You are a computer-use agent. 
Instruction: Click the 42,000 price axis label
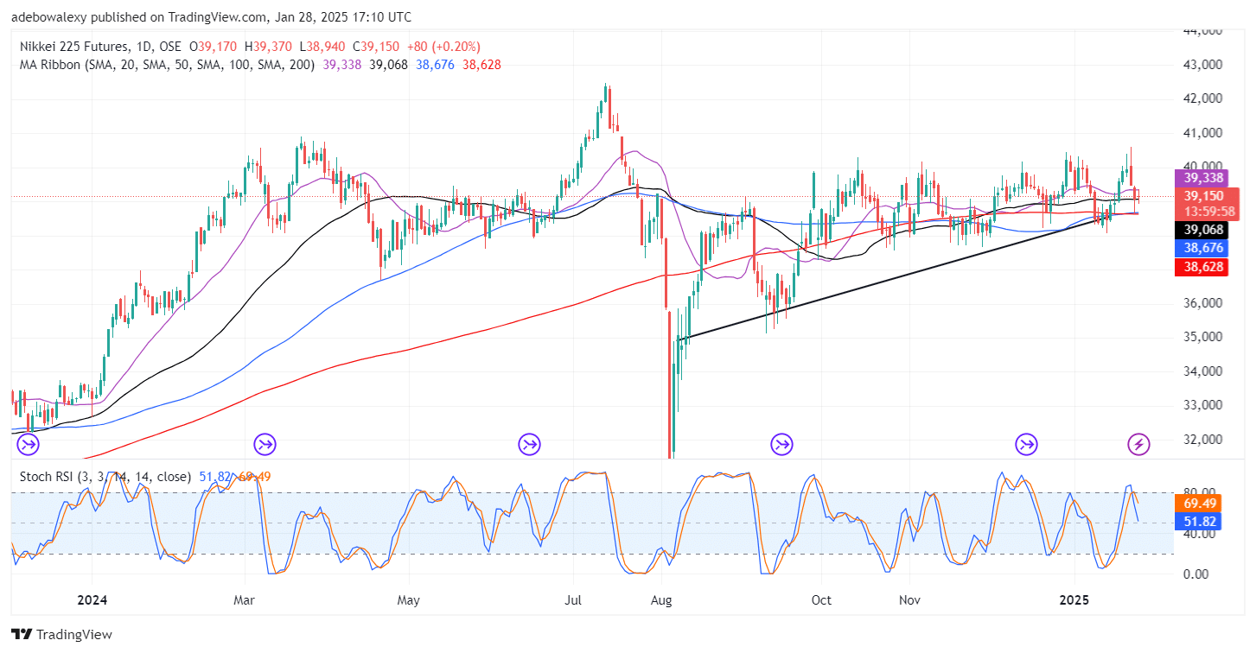point(1202,98)
